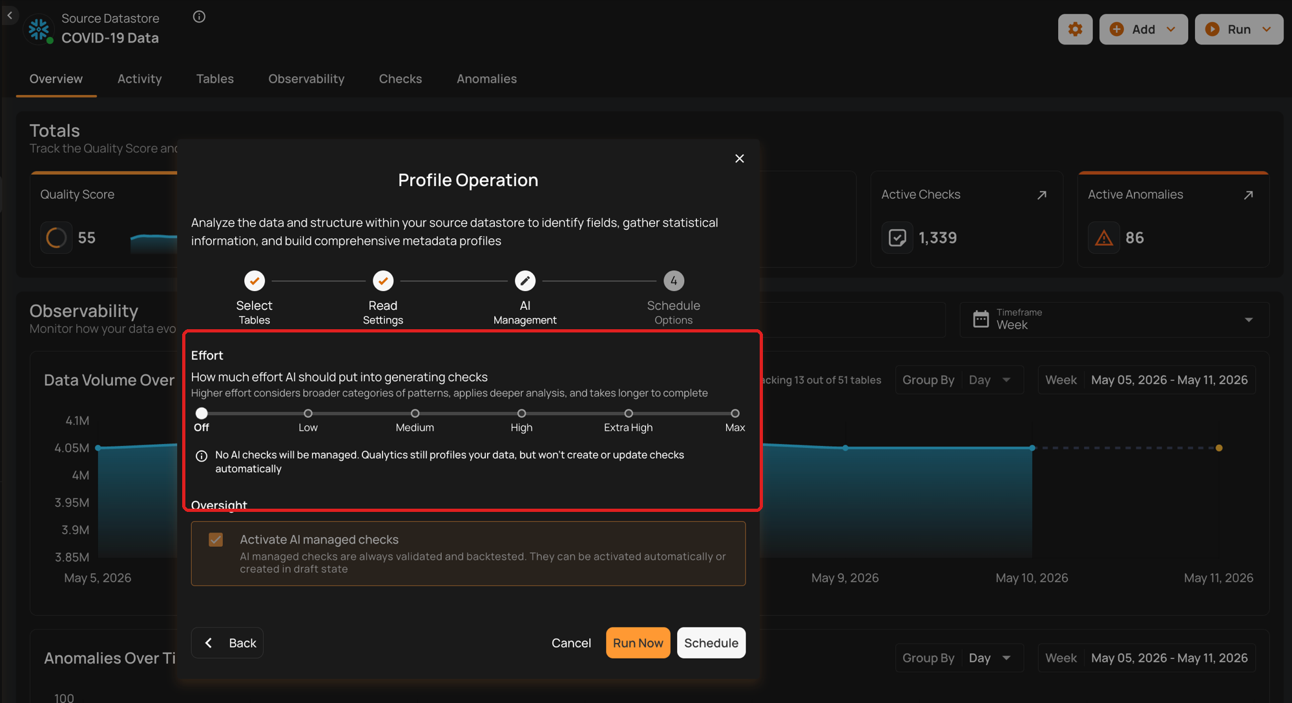Viewport: 1292px width, 703px height.
Task: Click the AI Management pencil step icon
Action: click(525, 281)
